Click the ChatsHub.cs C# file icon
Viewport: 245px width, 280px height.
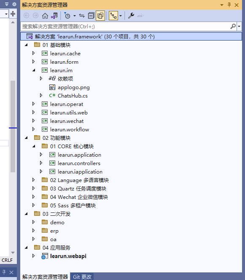[52, 95]
